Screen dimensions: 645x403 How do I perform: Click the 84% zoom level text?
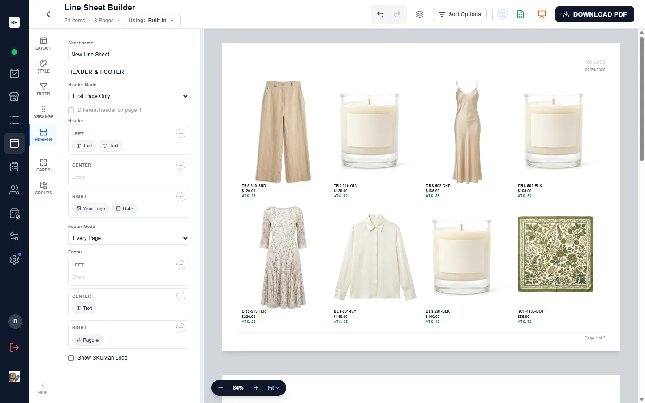click(238, 388)
